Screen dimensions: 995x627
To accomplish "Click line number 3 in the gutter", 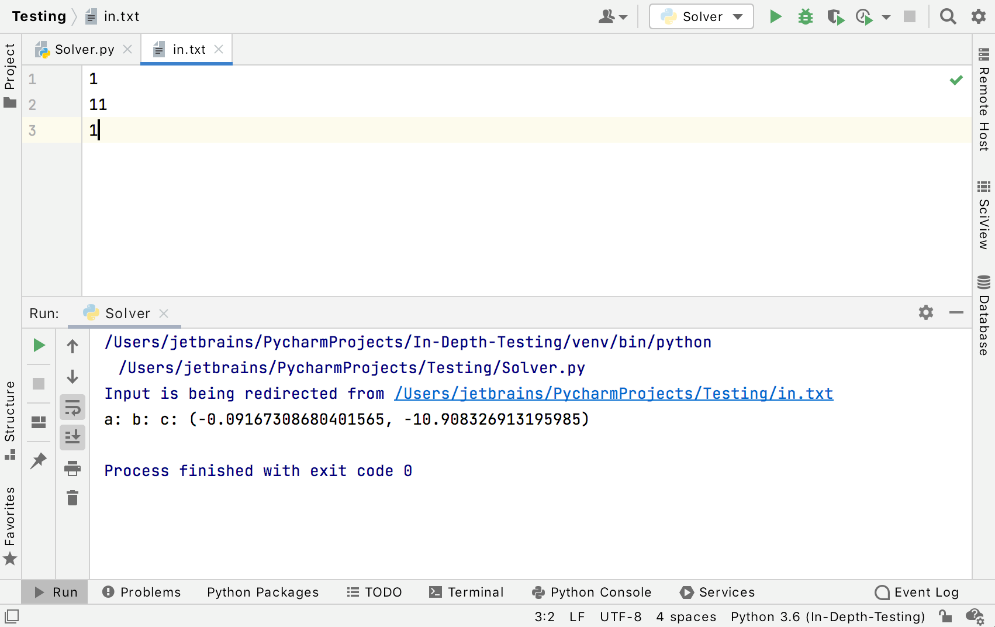I will click(x=32, y=130).
